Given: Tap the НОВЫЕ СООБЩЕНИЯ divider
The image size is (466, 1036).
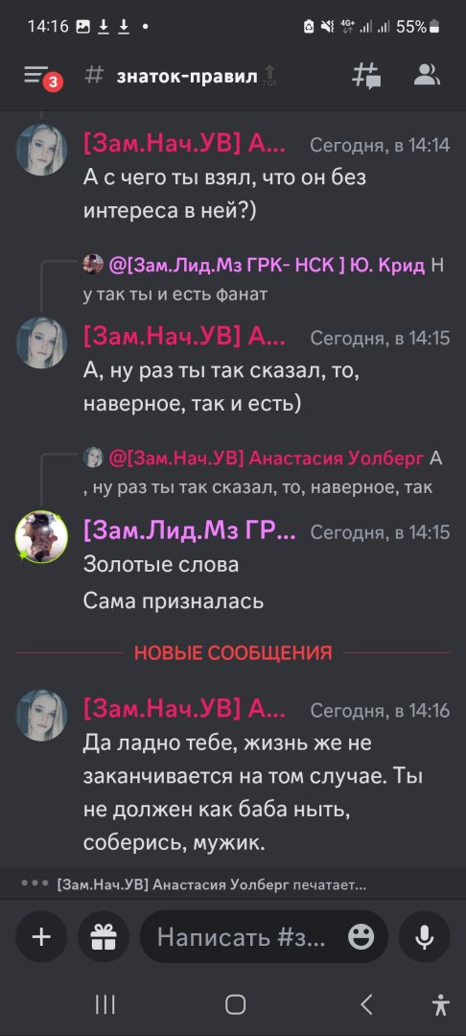Looking at the screenshot, I should (233, 653).
